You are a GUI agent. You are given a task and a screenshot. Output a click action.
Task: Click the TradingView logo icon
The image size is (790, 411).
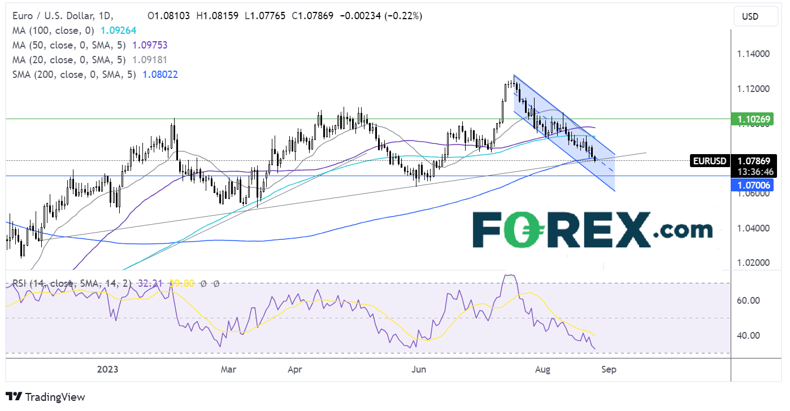pyautogui.click(x=14, y=397)
